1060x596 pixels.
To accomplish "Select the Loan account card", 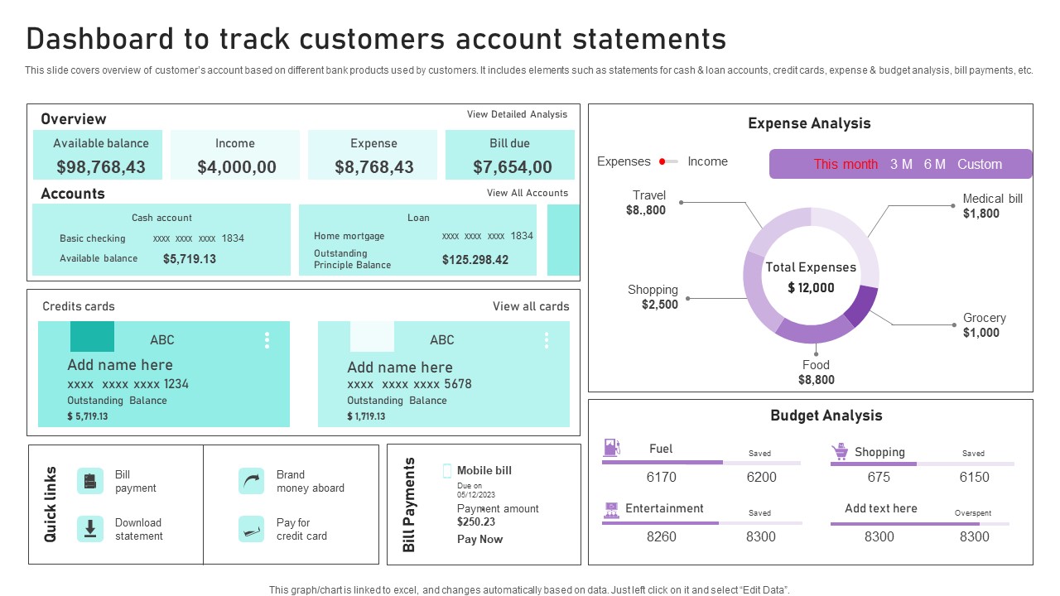I will 417,240.
